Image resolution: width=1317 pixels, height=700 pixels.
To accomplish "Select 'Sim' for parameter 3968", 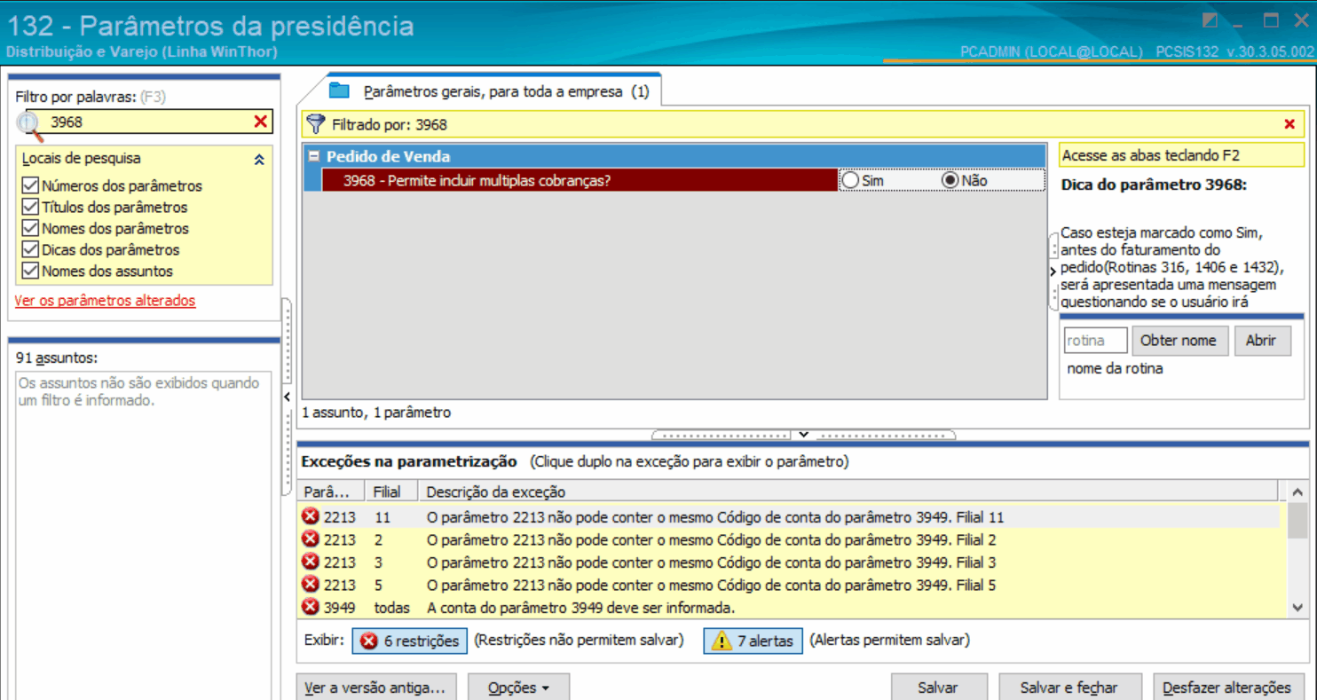I will tap(850, 180).
